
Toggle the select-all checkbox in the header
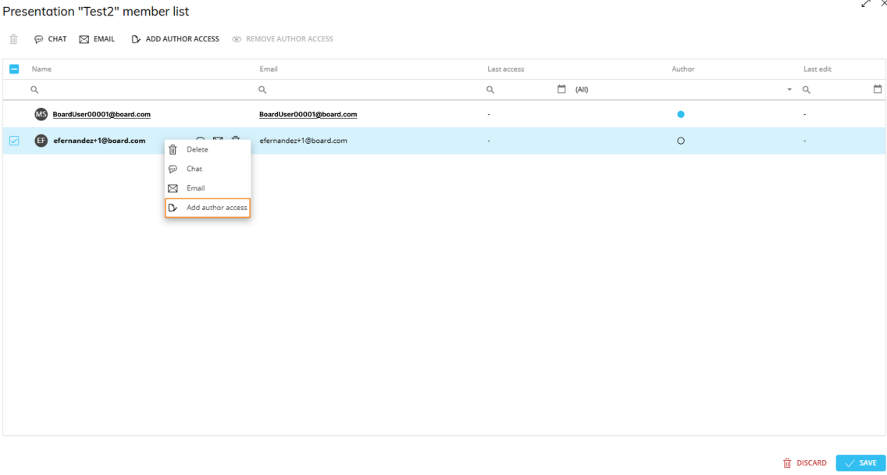(14, 69)
